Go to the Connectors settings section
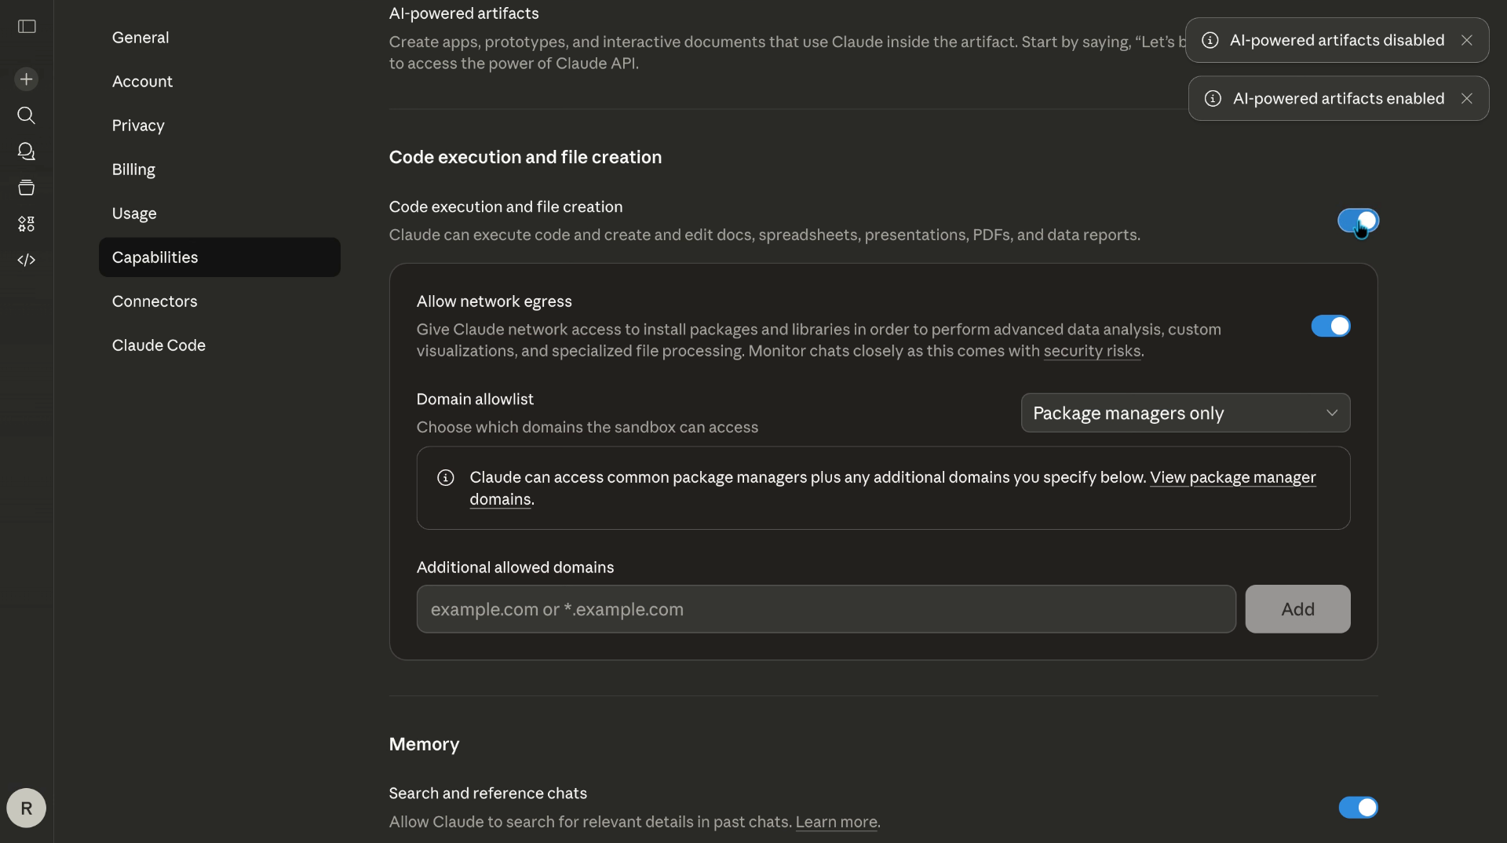Viewport: 1507px width, 843px height. click(x=155, y=301)
